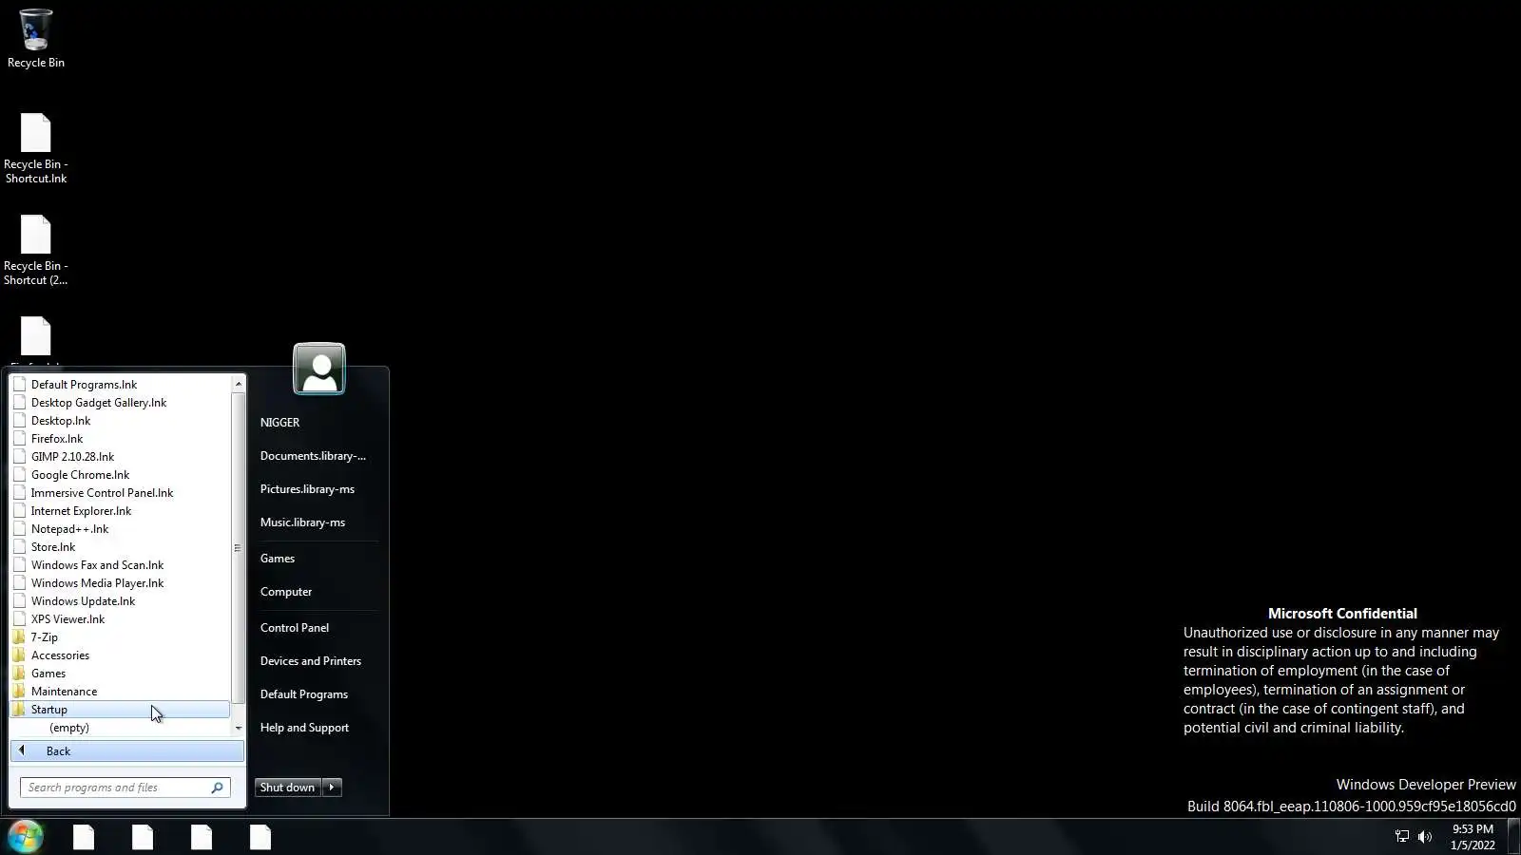This screenshot has height=855, width=1521.
Task: Open Store.lnk
Action: click(121, 547)
